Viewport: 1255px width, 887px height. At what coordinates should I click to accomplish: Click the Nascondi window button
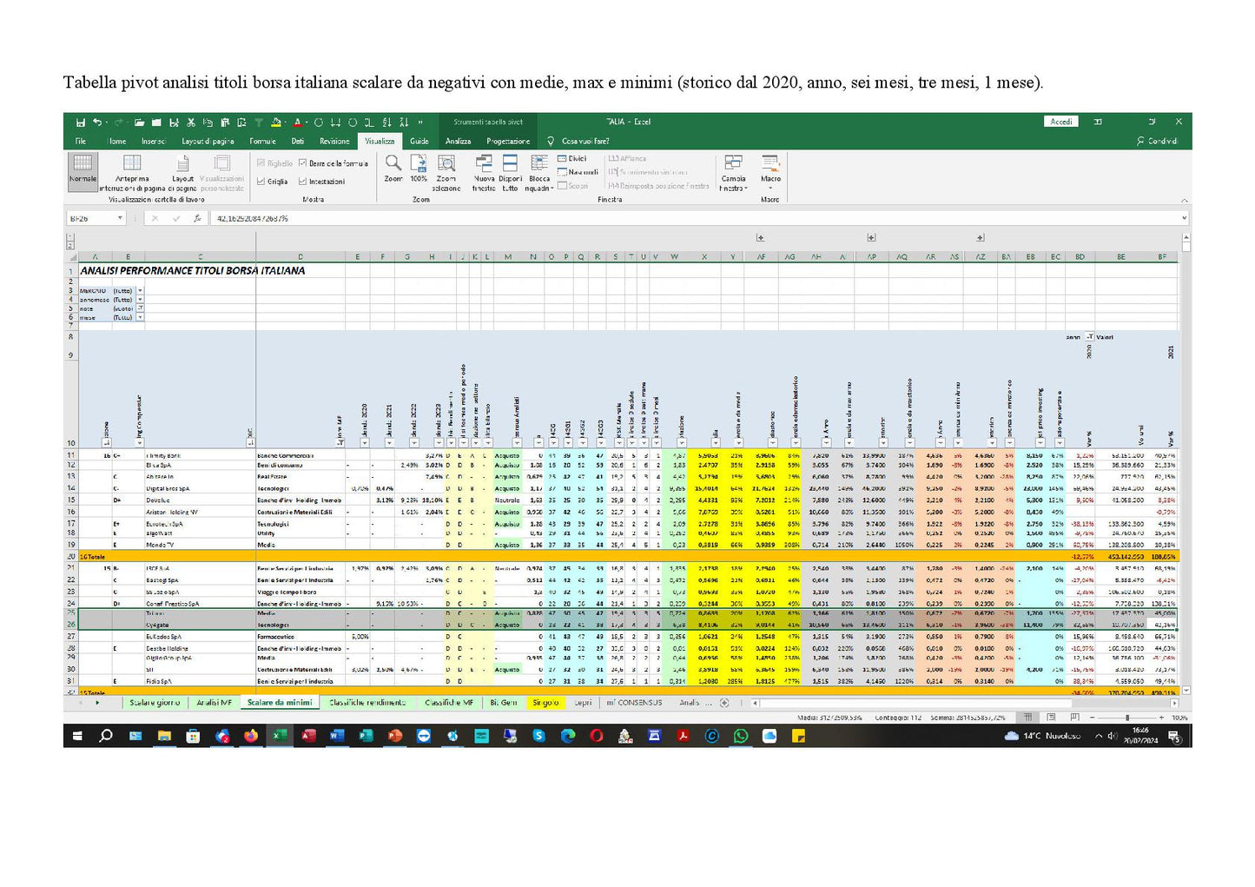tap(578, 172)
